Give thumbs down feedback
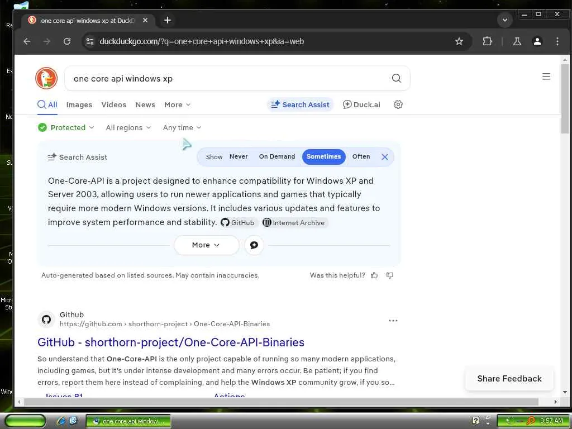 tap(389, 275)
